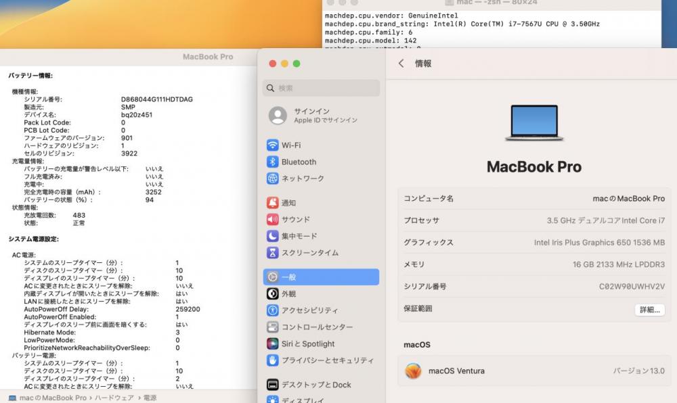Open Display (ディスプレイ) icon in sidebar

pos(272,400)
